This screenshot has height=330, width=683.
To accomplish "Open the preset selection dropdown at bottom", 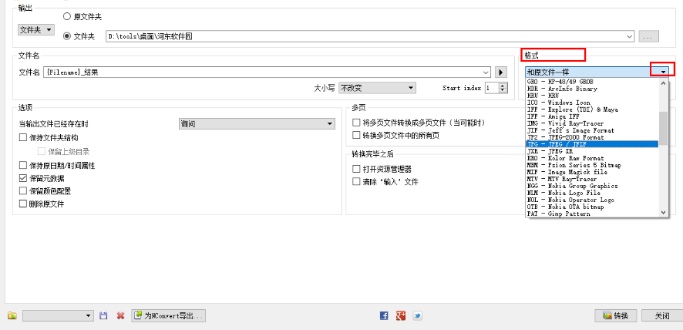I will tap(59, 315).
